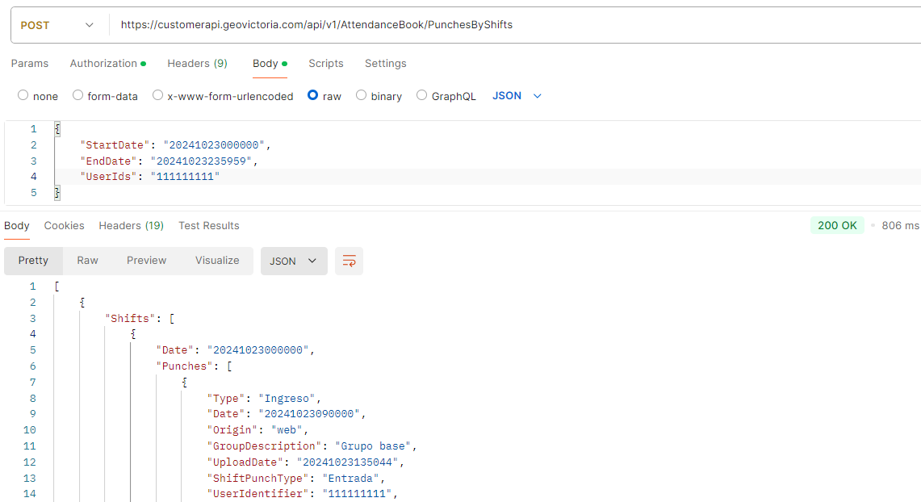Choose x-www-form-urlencoded body type
This screenshot has height=502, width=921.
[158, 95]
